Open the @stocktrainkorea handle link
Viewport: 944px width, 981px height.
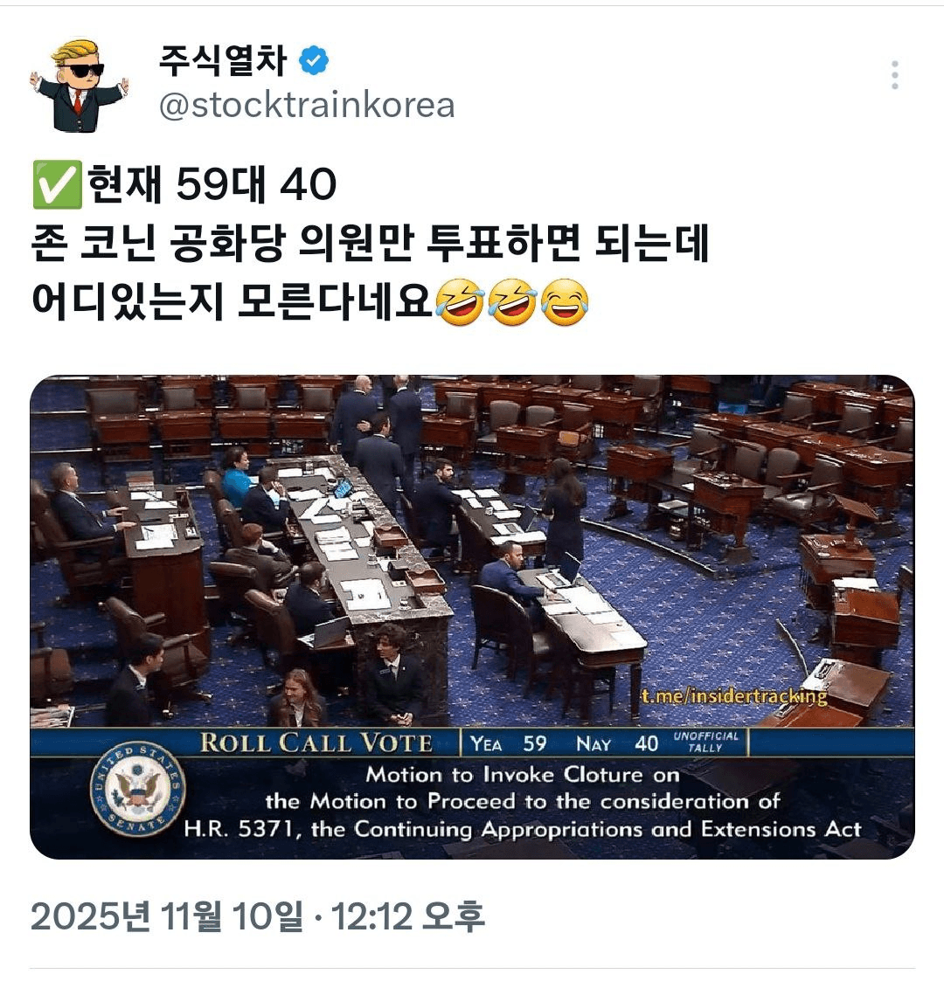[x=307, y=105]
